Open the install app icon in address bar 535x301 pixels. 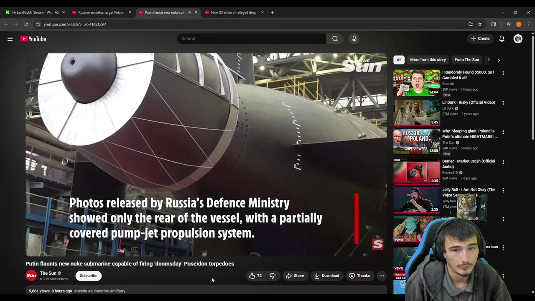point(471,24)
